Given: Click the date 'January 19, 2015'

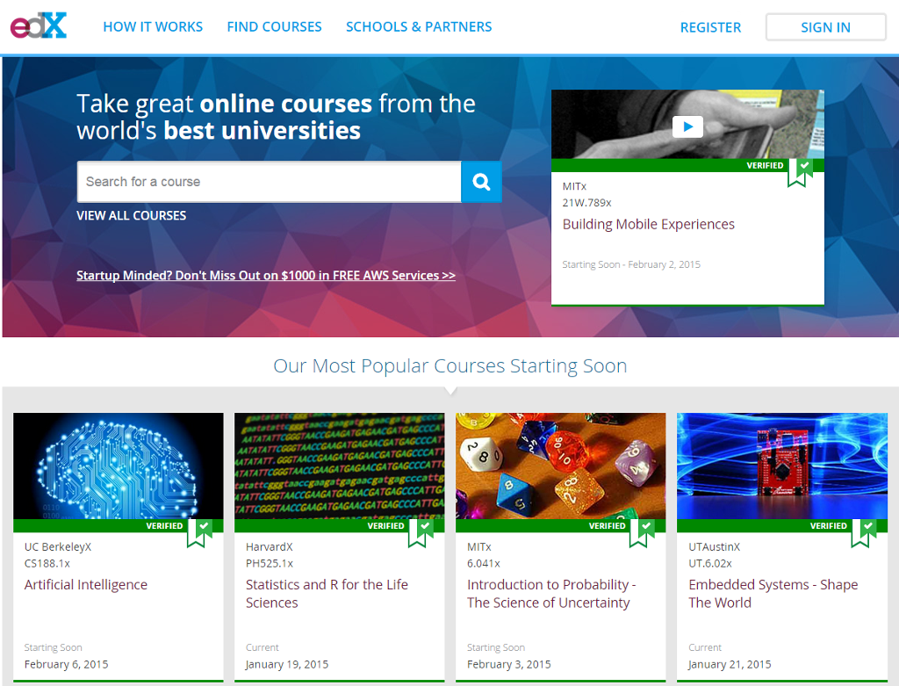Looking at the screenshot, I should click(x=287, y=664).
